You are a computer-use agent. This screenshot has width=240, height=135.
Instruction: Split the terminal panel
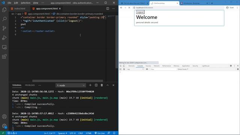tap(96, 85)
